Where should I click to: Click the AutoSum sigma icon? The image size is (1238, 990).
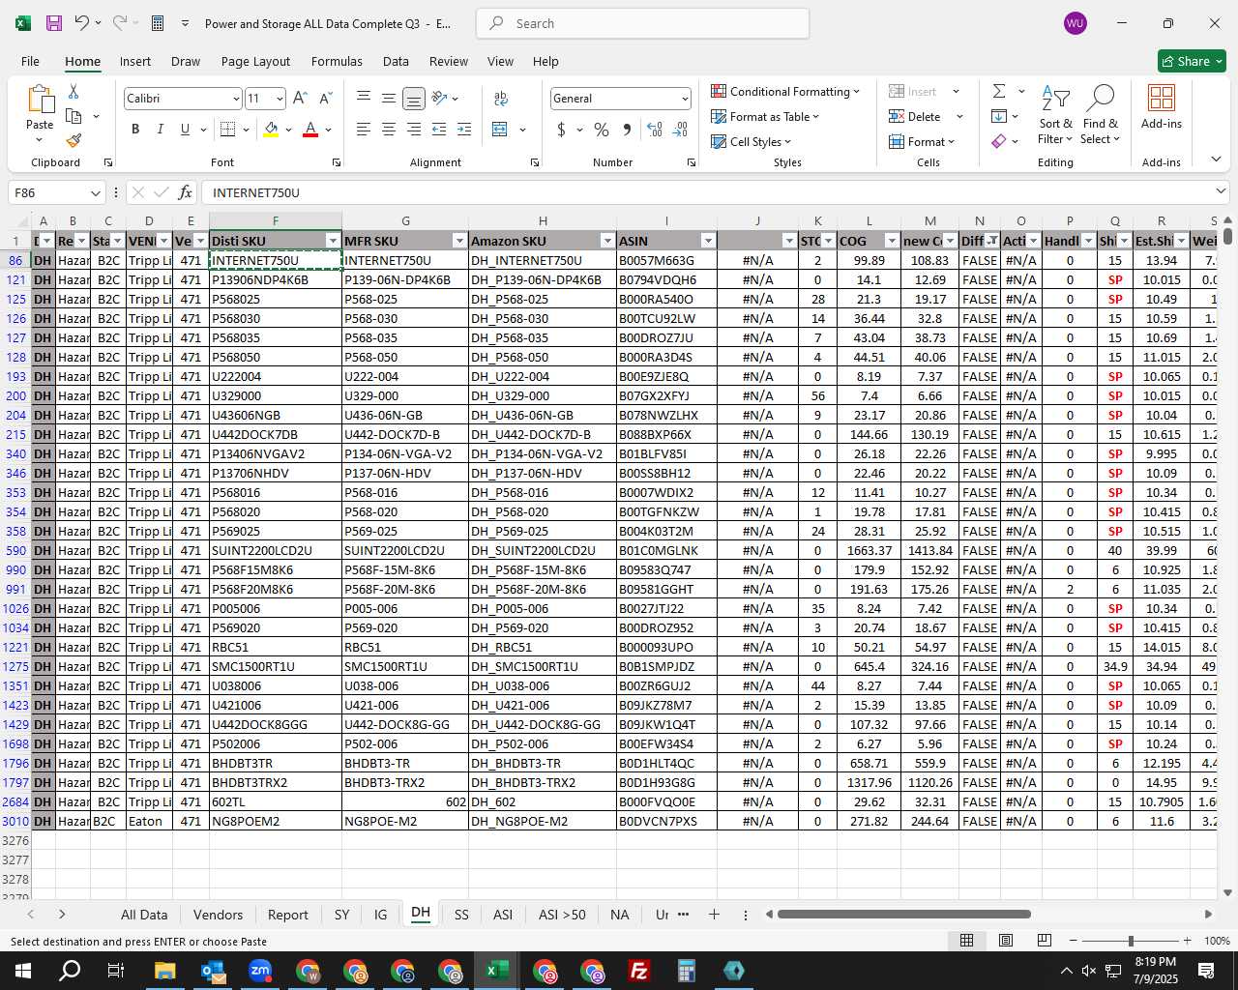pyautogui.click(x=999, y=91)
